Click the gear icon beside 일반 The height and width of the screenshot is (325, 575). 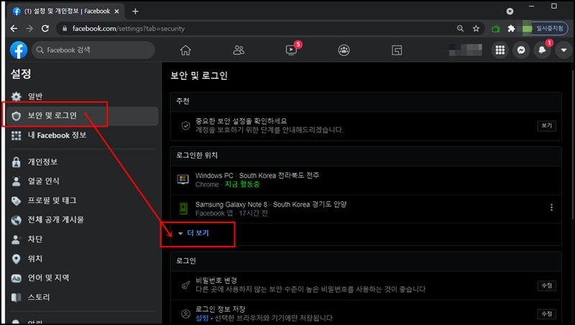point(16,97)
